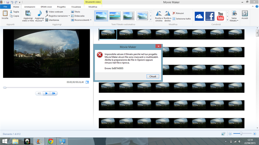Share movie on YouTube
This screenshot has width=259, height=145.
click(x=220, y=16)
